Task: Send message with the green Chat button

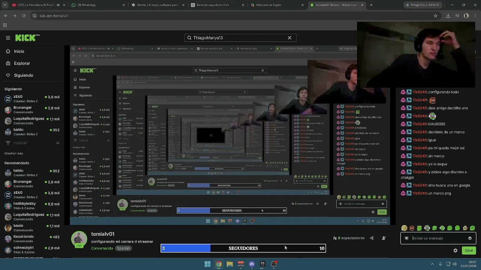Action: 469,250
